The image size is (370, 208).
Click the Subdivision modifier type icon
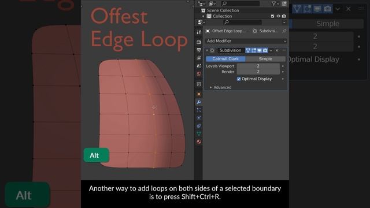pyautogui.click(x=212, y=50)
